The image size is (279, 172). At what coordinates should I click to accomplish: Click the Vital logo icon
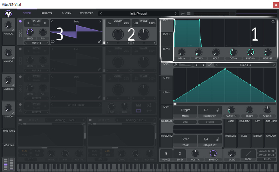point(8,14)
